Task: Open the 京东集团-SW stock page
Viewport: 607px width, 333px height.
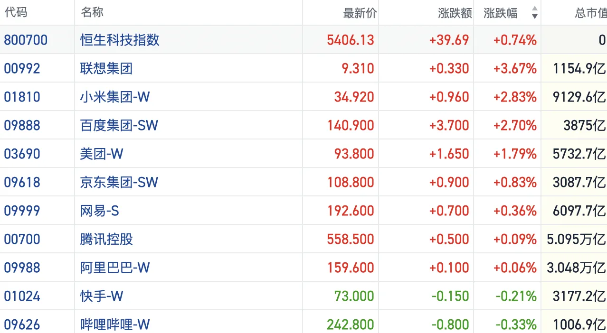Action: tap(119, 182)
